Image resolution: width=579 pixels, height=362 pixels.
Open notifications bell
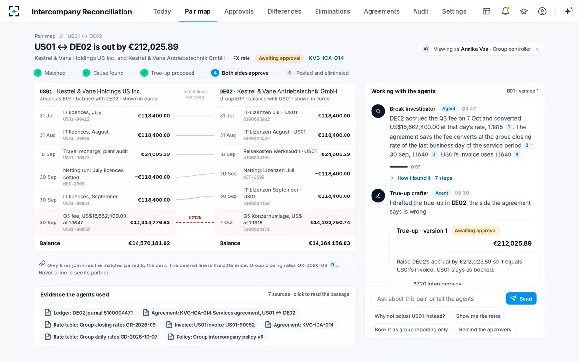click(x=505, y=11)
